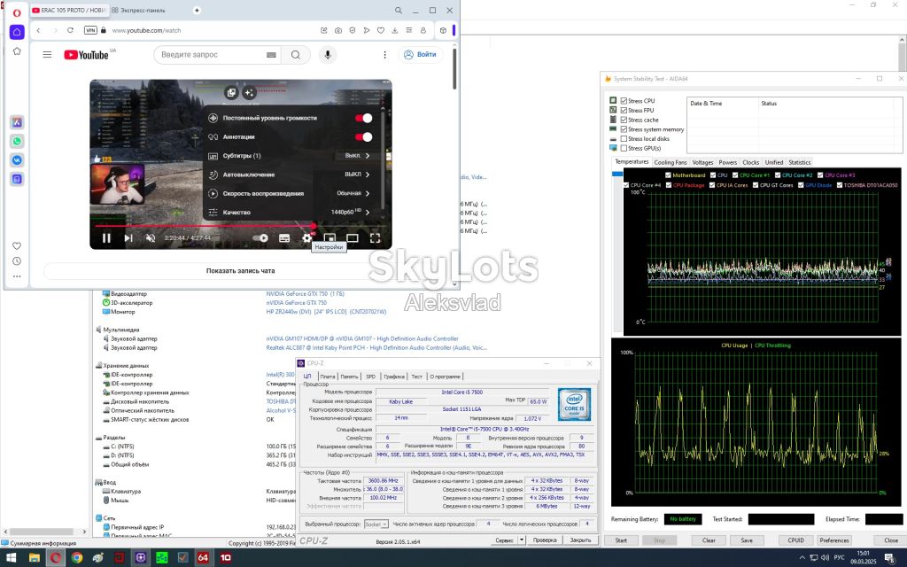Open Память tab in CPU-Z
Image resolution: width=907 pixels, height=567 pixels.
349,376
